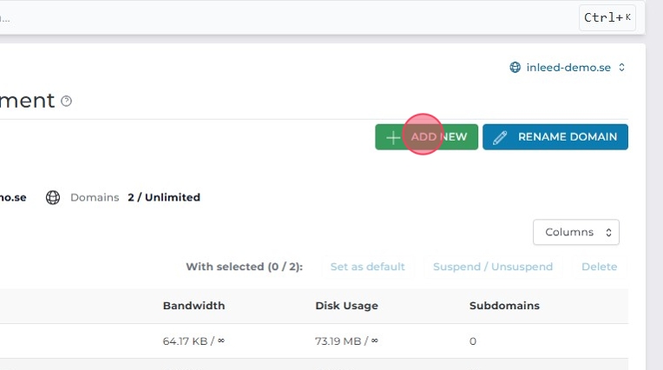Choose Set as default action
This screenshot has height=370, width=663.
pyautogui.click(x=367, y=267)
